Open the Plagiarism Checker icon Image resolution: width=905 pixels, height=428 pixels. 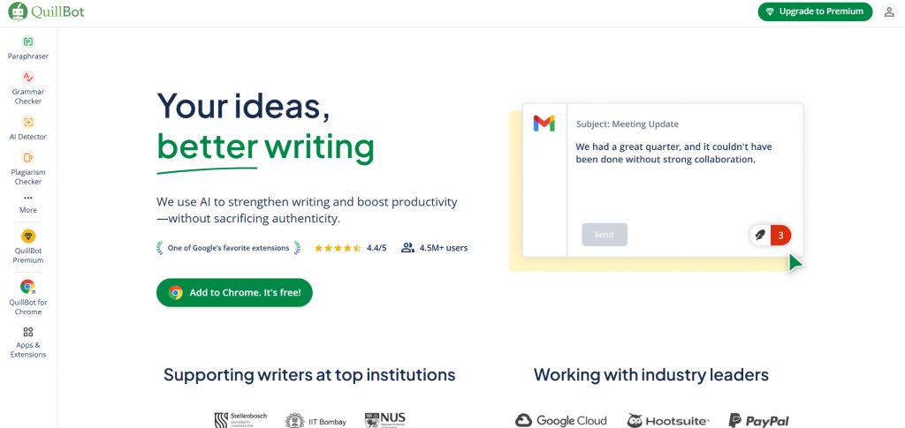pyautogui.click(x=28, y=157)
